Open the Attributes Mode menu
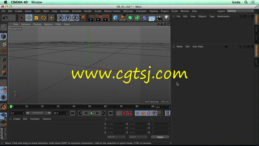Image resolution: width=259 pixels, height=146 pixels. [179, 46]
